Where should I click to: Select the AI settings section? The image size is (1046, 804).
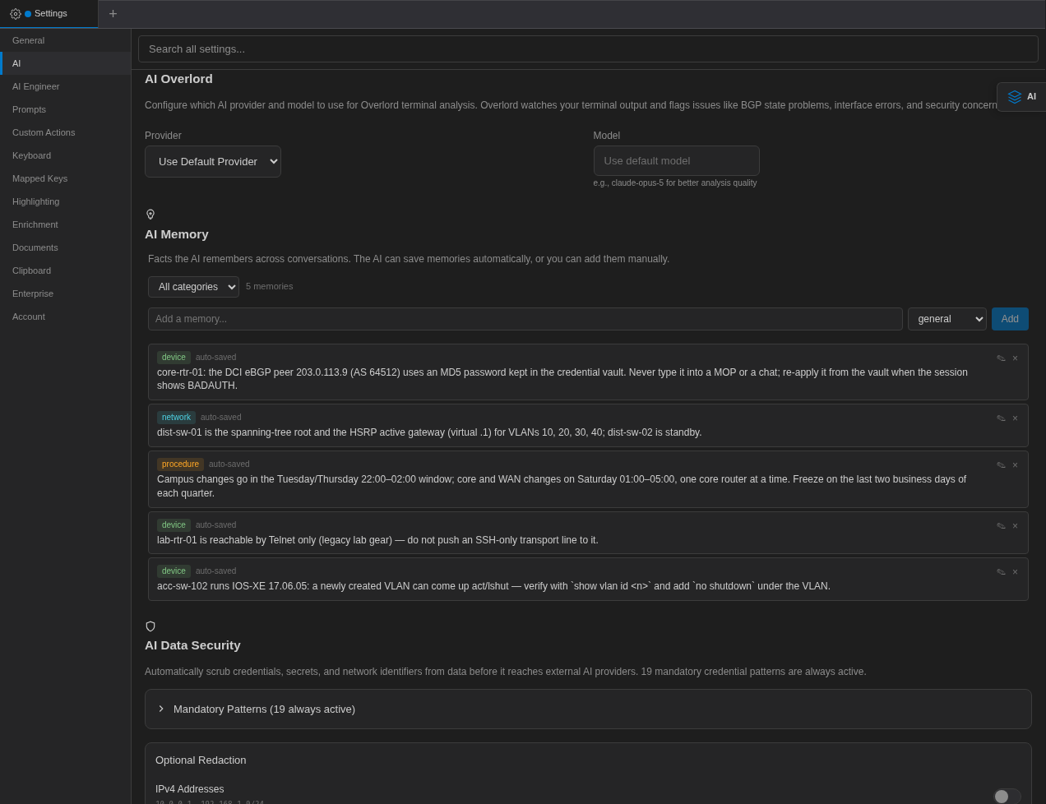click(x=66, y=63)
